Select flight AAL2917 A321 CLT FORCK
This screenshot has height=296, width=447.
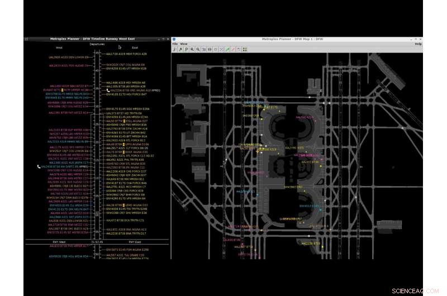click(x=127, y=148)
